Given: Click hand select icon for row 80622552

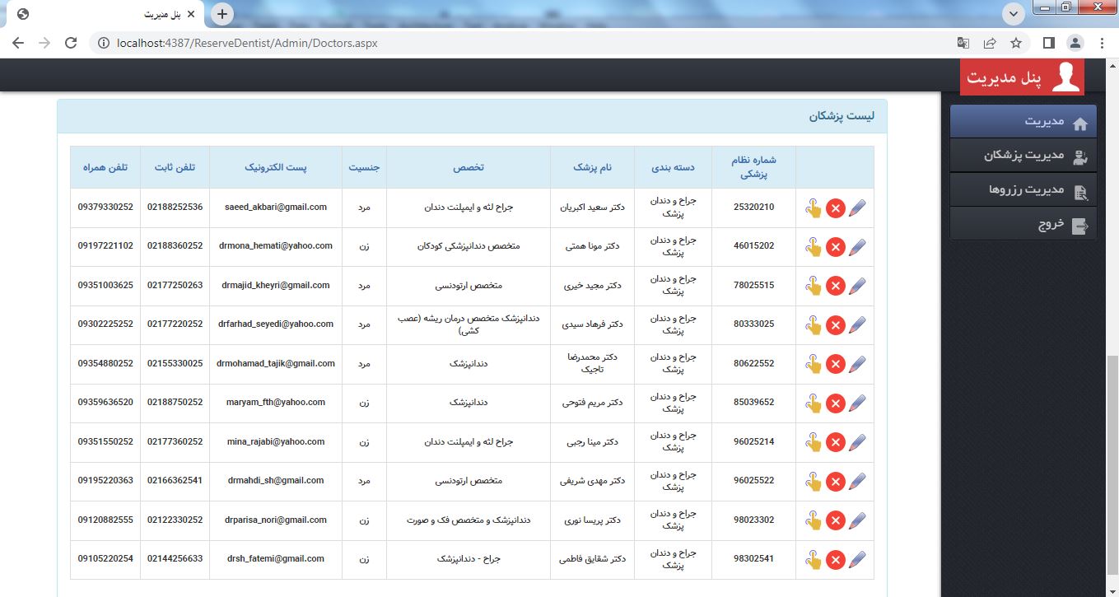Looking at the screenshot, I should [x=814, y=364].
